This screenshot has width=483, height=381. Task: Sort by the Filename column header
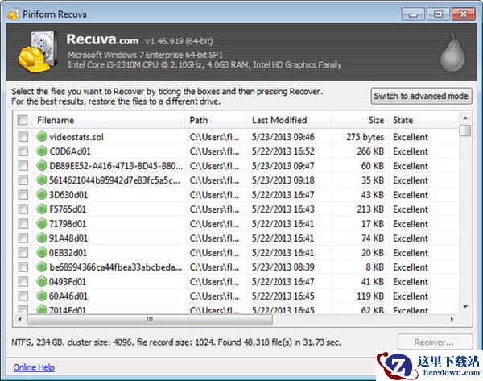[x=109, y=120]
